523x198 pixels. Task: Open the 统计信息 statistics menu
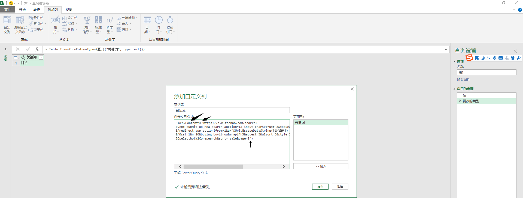(87, 24)
